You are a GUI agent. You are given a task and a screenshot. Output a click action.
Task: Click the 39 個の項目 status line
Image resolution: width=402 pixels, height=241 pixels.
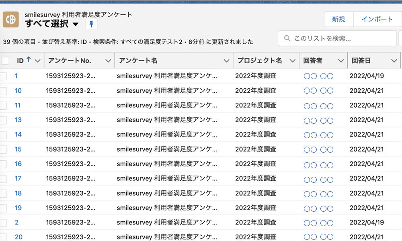tap(128, 42)
